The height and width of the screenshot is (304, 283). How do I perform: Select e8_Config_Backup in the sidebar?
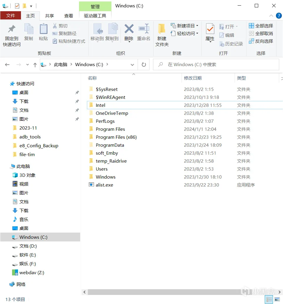tap(39, 146)
